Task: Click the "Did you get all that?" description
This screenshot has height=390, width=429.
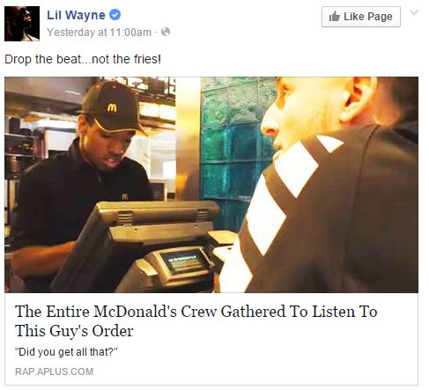Action: click(66, 351)
